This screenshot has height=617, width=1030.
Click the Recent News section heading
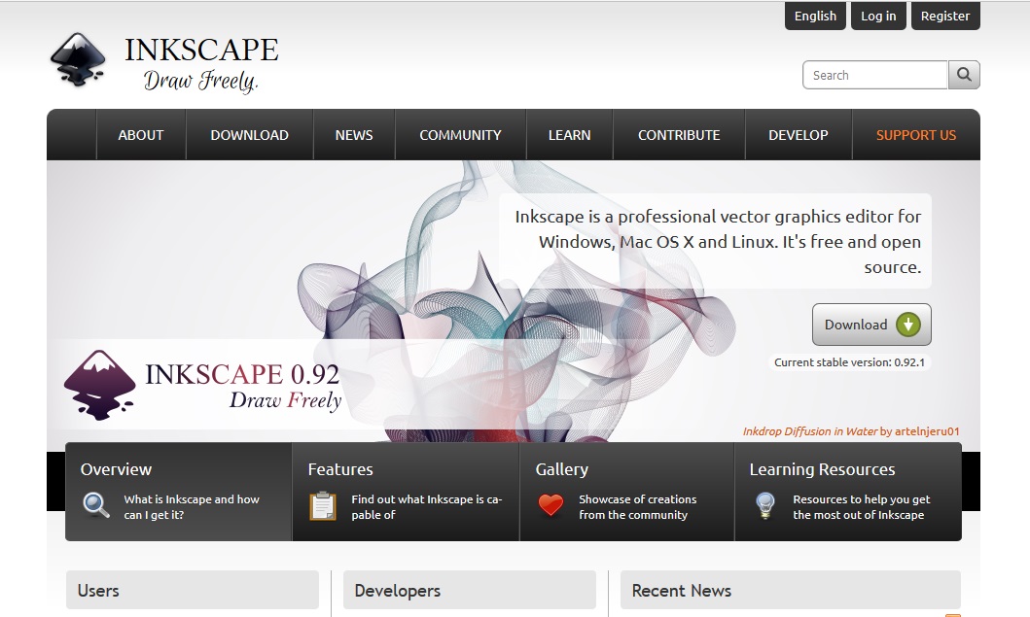790,590
